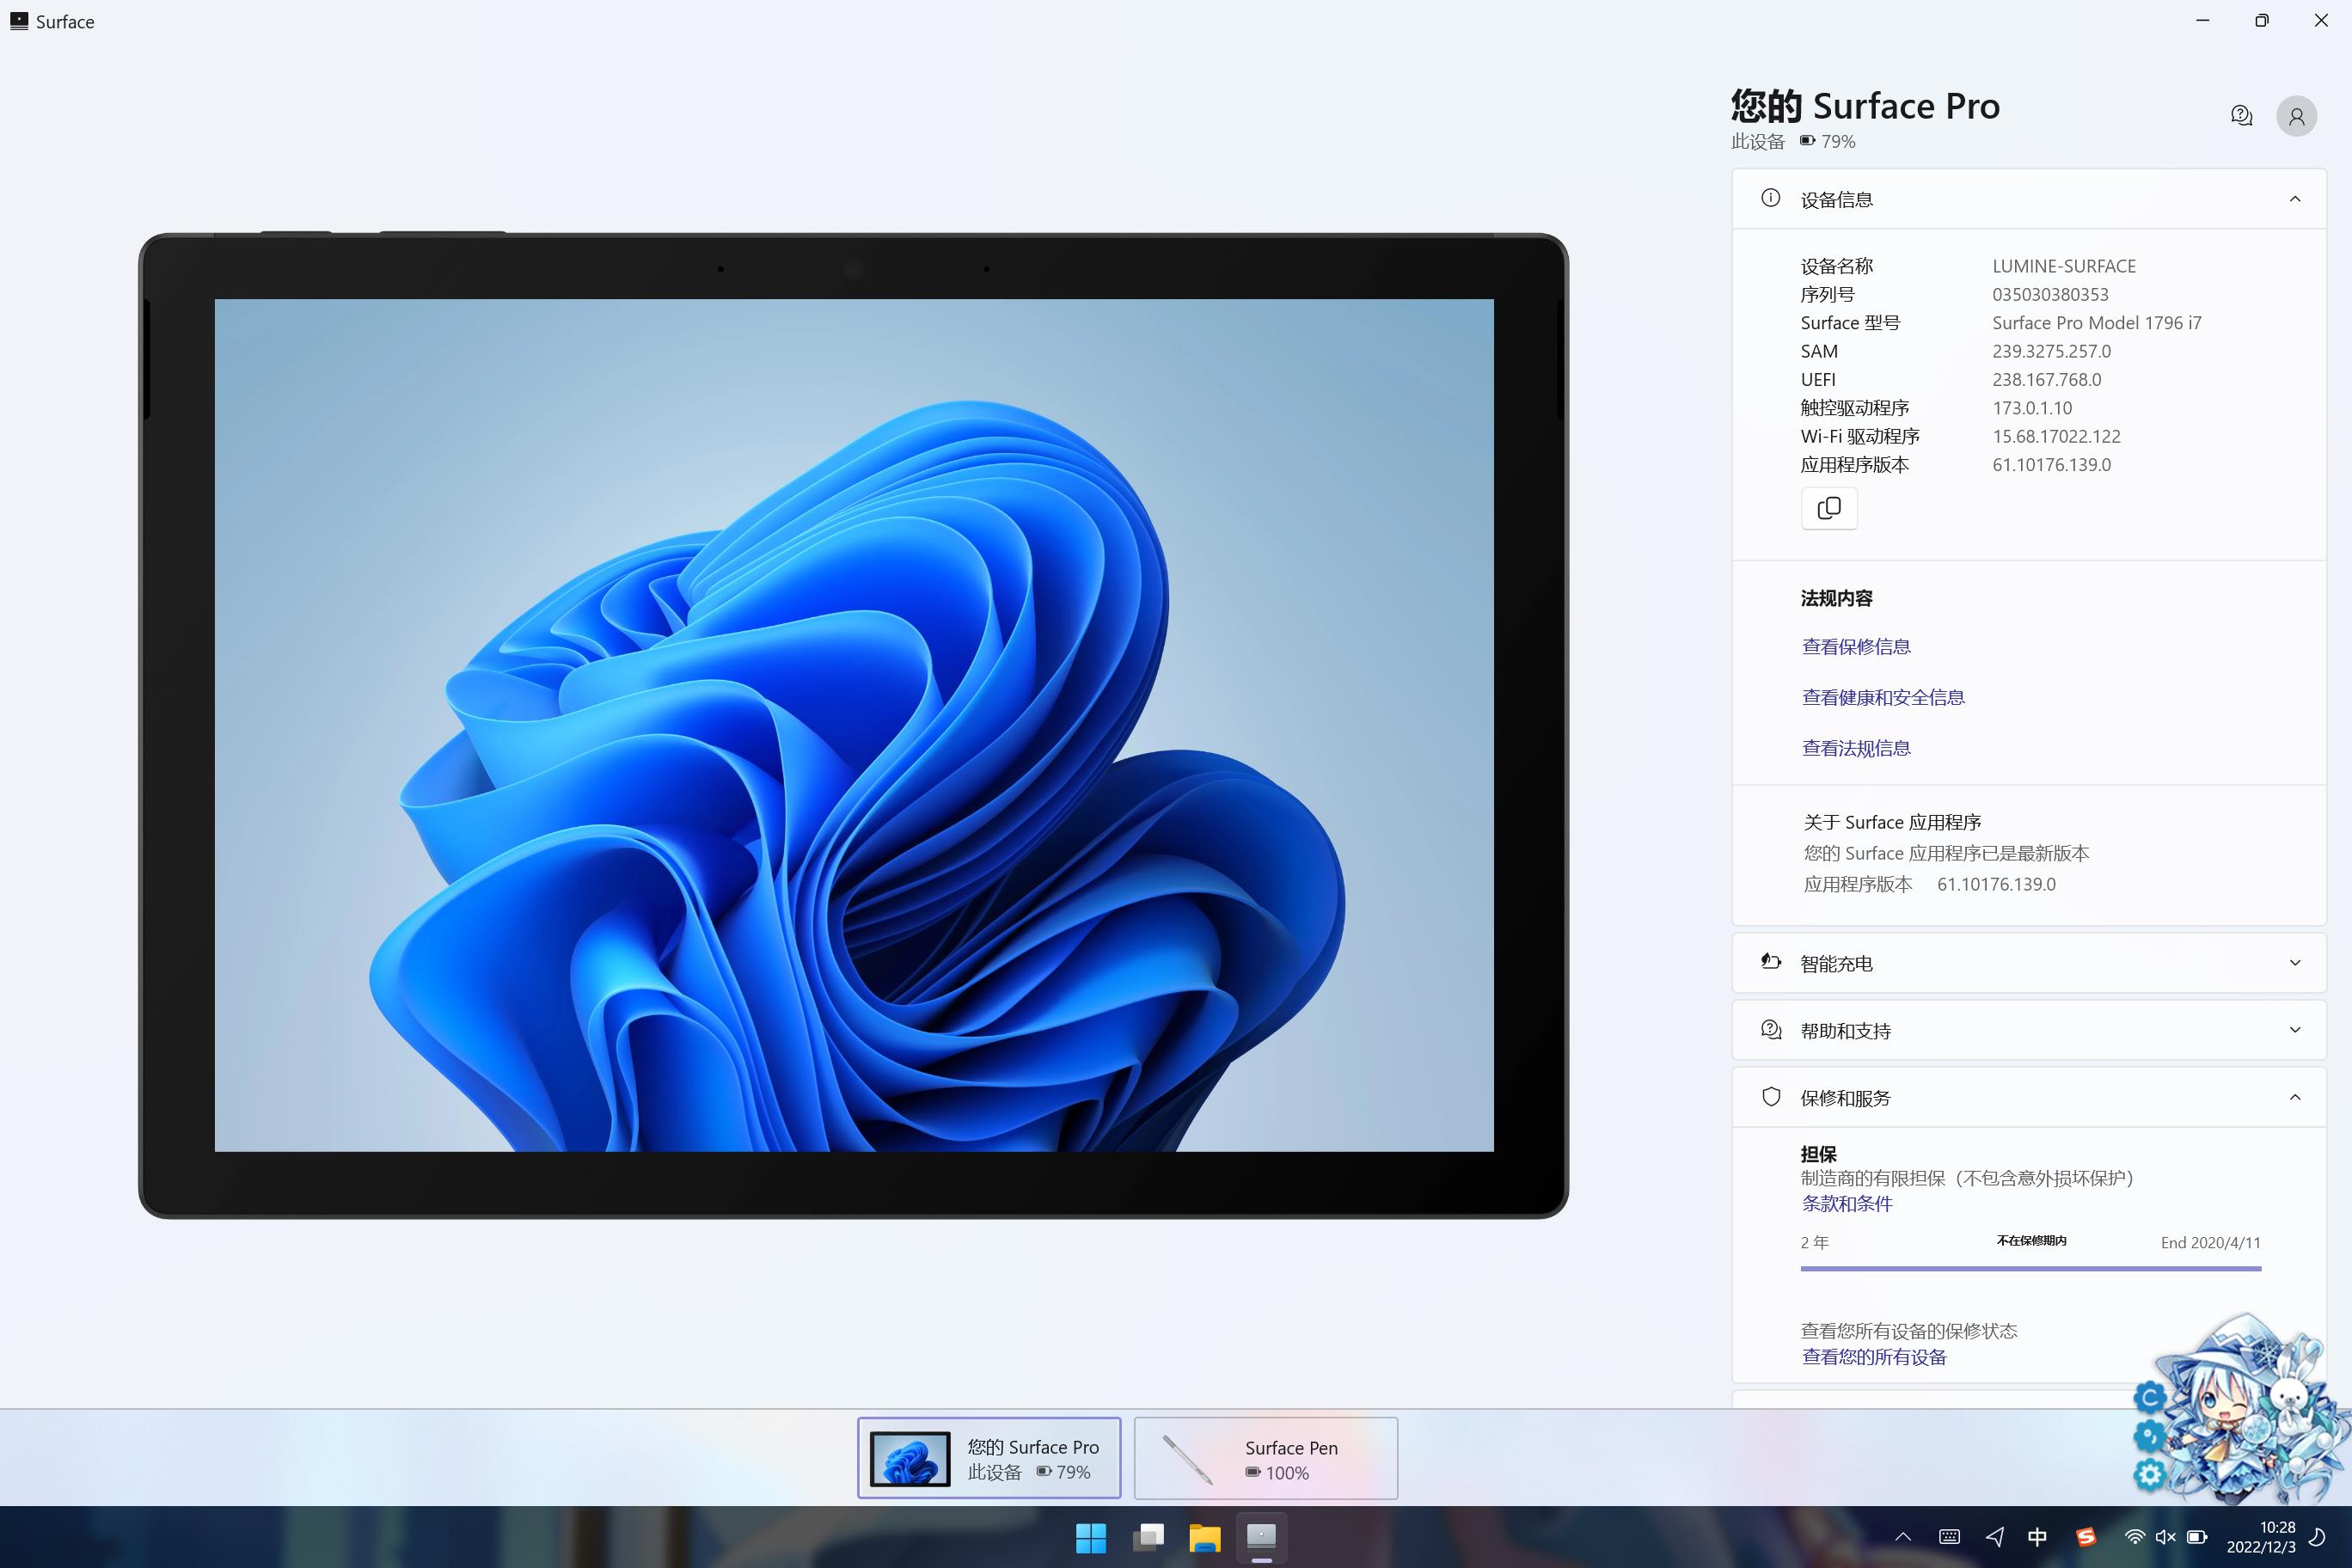
Task: Click the Device Info circle icon
Action: (1770, 198)
